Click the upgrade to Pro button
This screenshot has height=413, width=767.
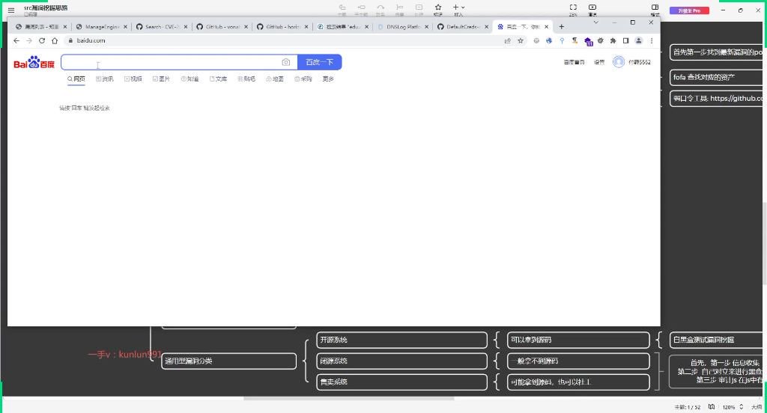(689, 10)
